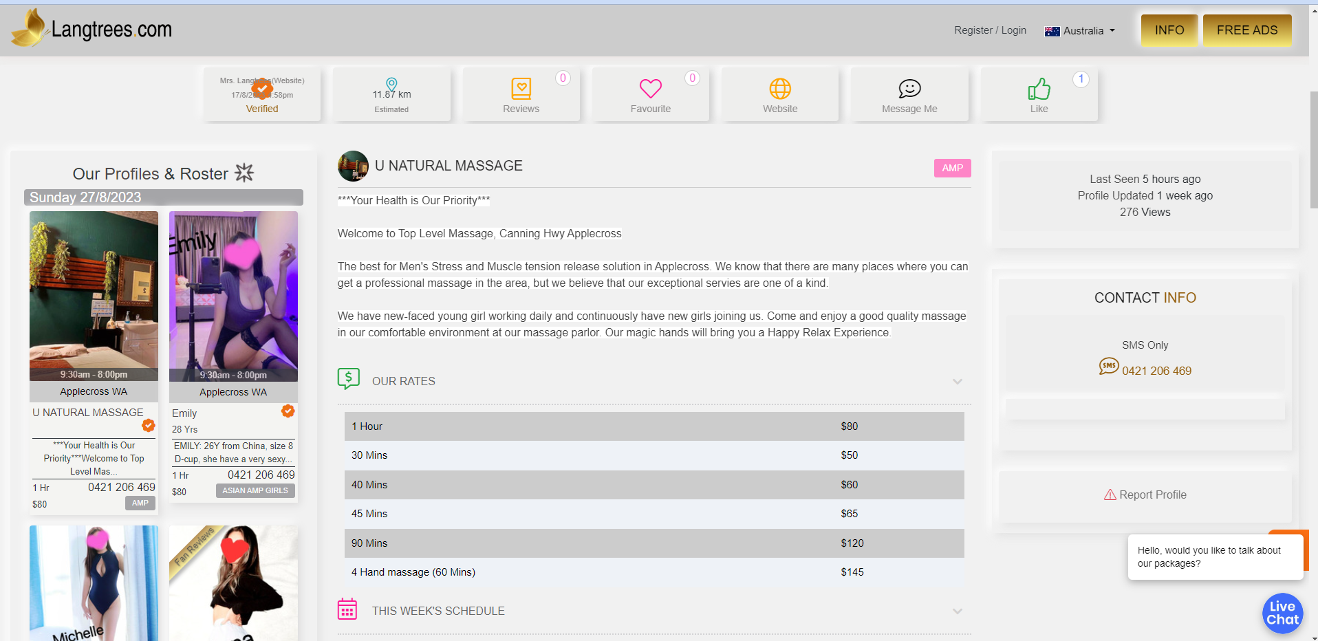The image size is (1318, 641).
Task: Open the Live Chat button
Action: pyautogui.click(x=1282, y=613)
